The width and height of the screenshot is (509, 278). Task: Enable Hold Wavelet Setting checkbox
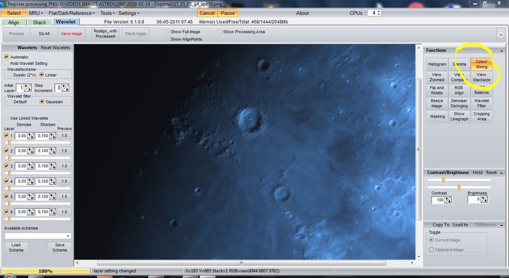coord(7,63)
